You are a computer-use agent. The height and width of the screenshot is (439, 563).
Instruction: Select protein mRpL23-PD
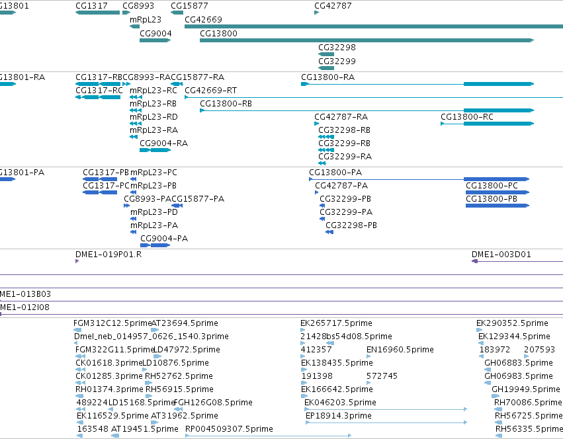(x=154, y=212)
